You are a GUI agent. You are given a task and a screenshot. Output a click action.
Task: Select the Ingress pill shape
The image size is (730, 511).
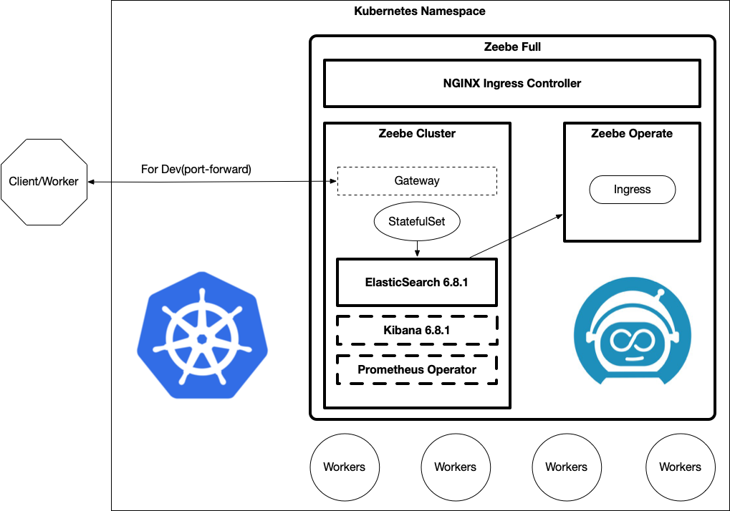(x=633, y=189)
